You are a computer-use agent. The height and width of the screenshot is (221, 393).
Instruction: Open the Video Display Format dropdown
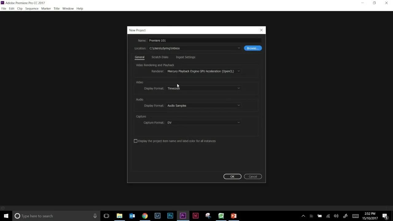pyautogui.click(x=203, y=88)
